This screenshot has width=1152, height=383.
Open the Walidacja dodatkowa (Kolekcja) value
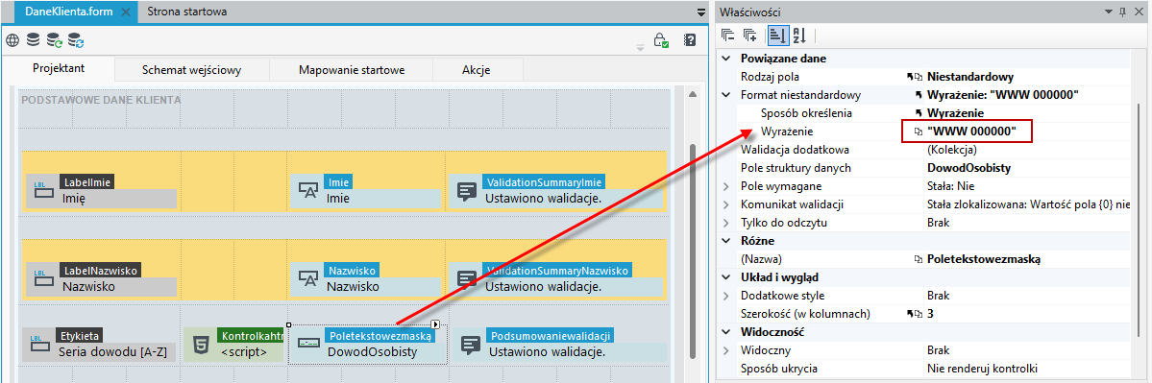pyautogui.click(x=951, y=150)
